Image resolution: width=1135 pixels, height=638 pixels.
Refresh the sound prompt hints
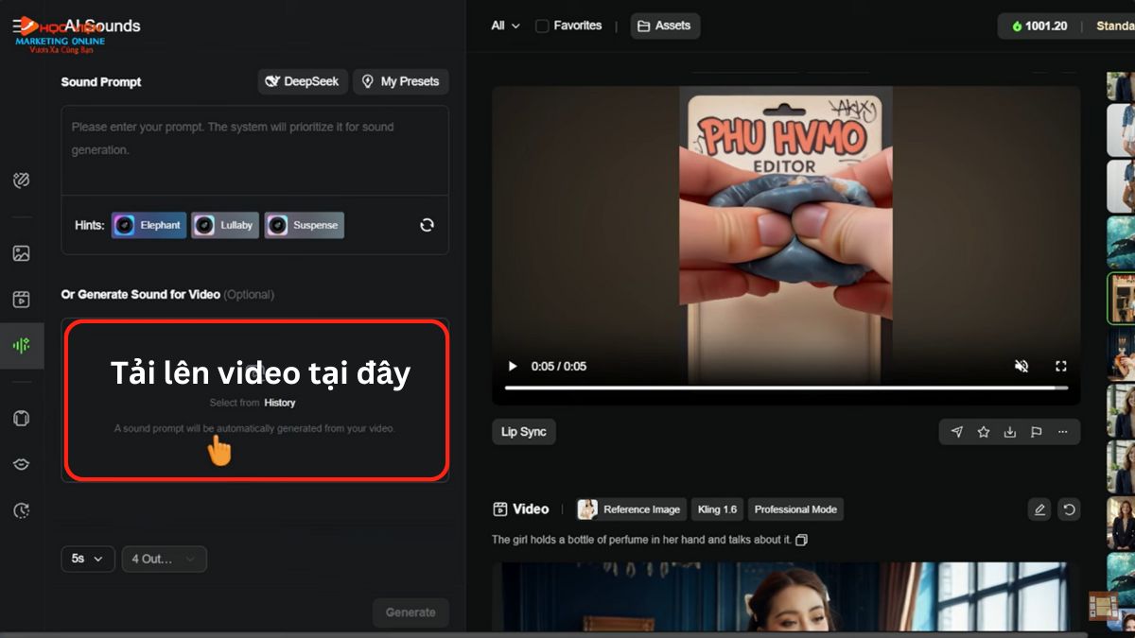pos(427,225)
